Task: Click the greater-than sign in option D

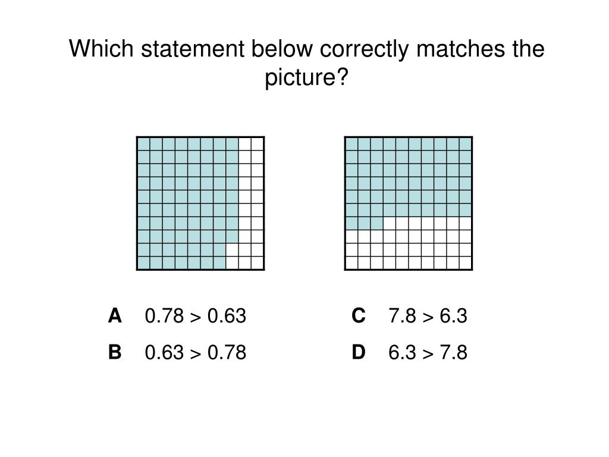Action: click(x=428, y=354)
